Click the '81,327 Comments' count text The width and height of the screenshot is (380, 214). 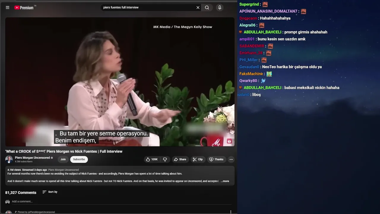(21, 193)
